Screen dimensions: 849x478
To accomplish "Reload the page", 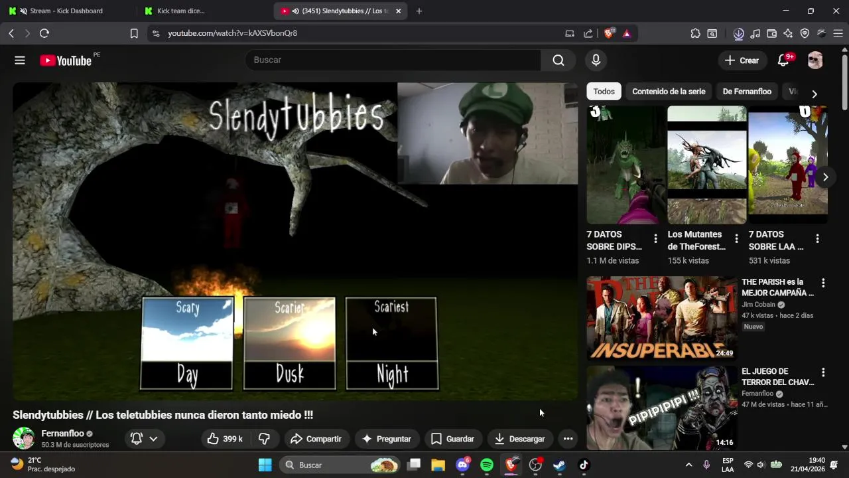I will point(44,33).
